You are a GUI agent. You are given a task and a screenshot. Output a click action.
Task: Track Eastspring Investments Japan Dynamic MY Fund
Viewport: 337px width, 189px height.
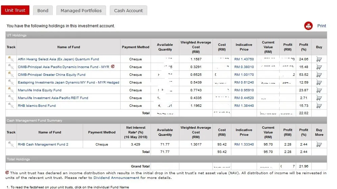(11, 82)
